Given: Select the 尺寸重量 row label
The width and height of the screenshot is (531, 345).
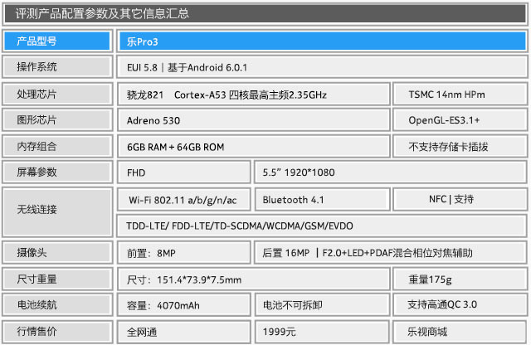Looking at the screenshot, I should coord(57,279).
